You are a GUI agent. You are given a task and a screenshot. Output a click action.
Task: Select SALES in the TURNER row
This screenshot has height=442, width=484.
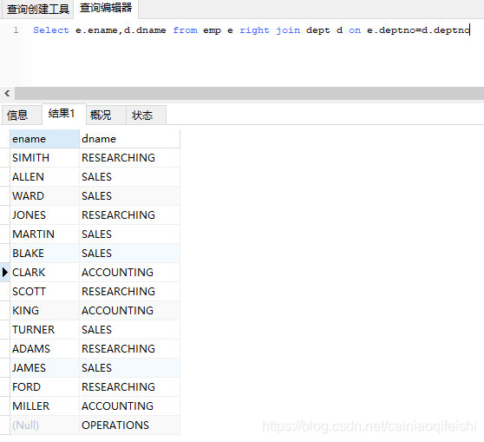tap(129, 330)
